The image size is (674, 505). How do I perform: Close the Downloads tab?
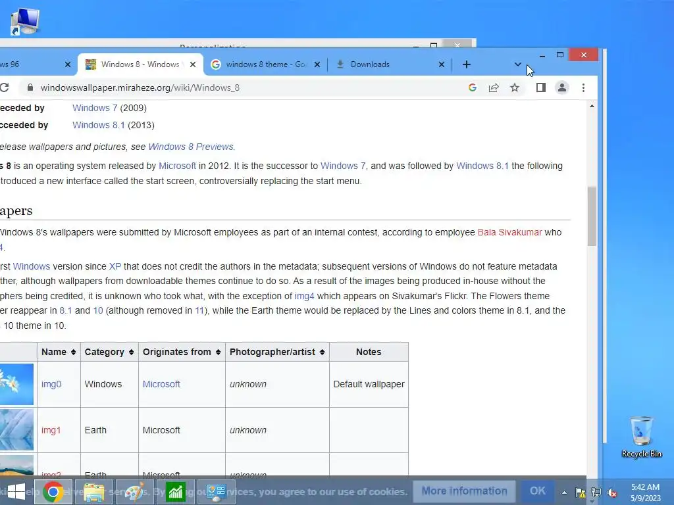pos(442,64)
